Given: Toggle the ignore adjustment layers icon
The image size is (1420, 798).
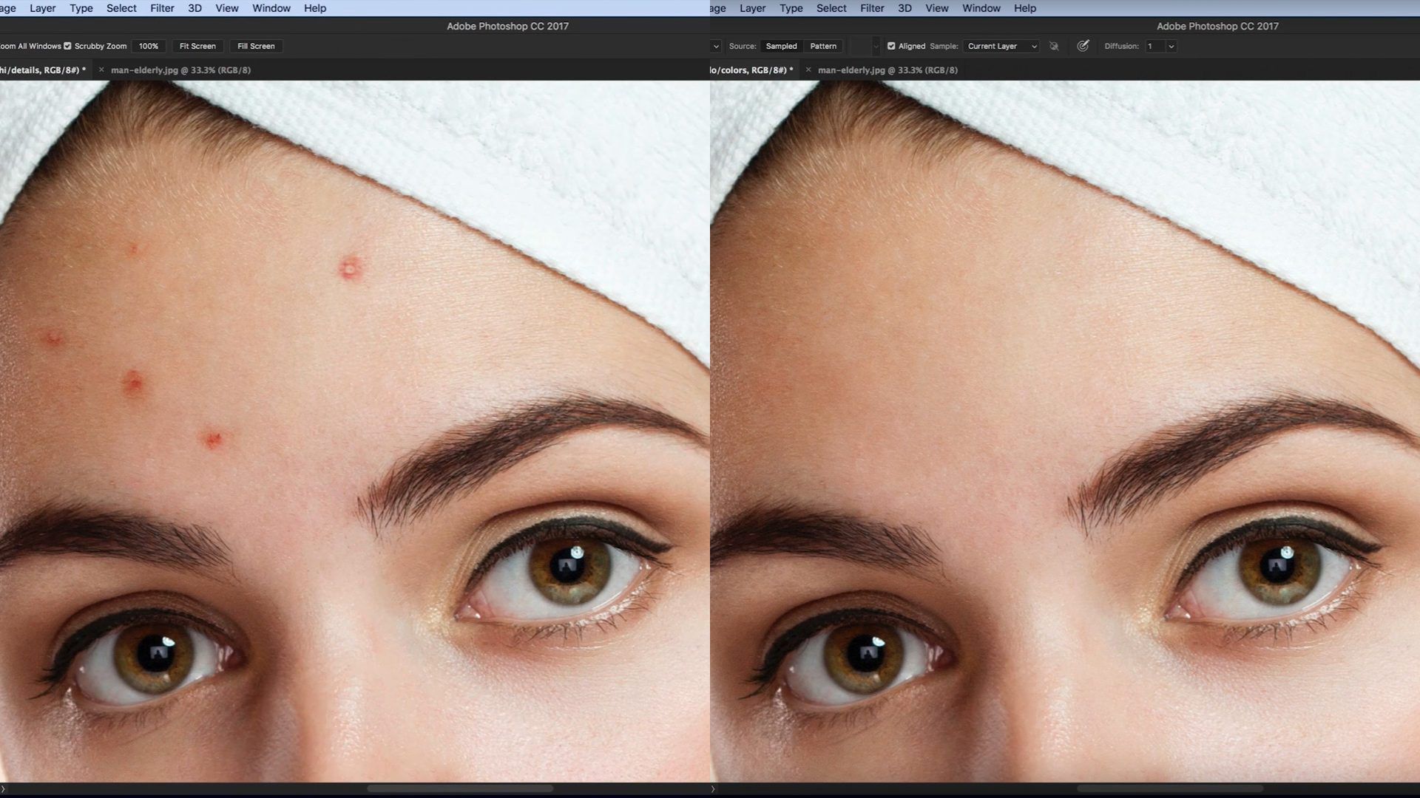Looking at the screenshot, I should pyautogui.click(x=1054, y=46).
